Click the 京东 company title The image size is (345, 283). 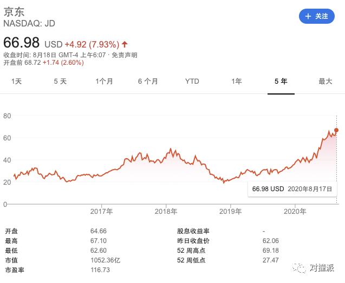[x=14, y=12]
